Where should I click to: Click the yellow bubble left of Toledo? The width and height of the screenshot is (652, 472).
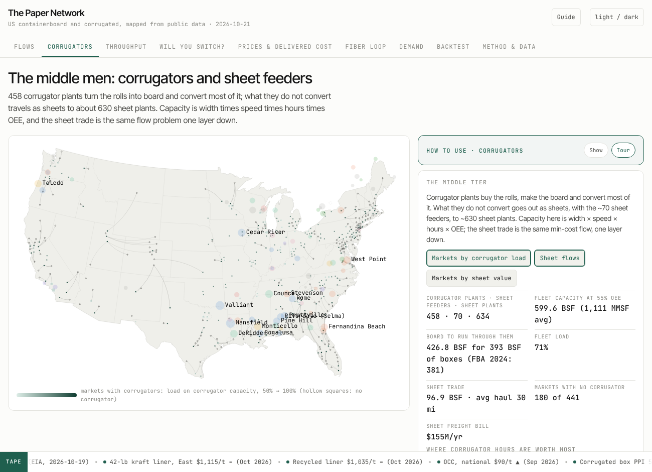tap(38, 184)
